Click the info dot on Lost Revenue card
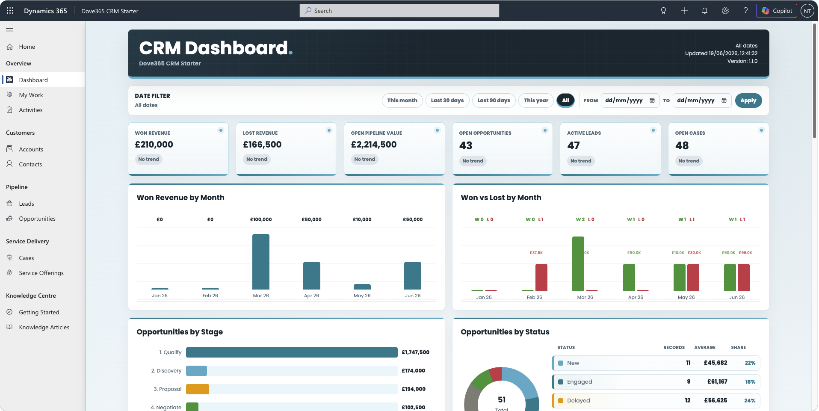 click(x=329, y=130)
